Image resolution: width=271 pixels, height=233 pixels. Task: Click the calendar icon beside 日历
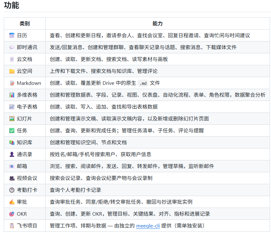point(12,35)
